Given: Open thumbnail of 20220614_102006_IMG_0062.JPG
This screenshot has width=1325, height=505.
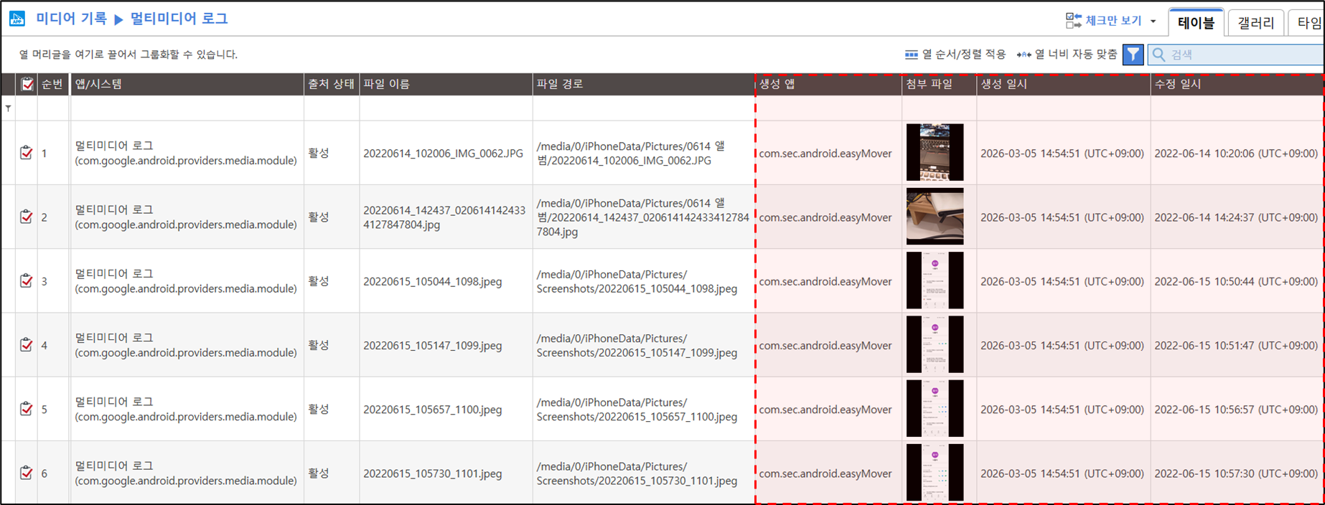Looking at the screenshot, I should [935, 152].
